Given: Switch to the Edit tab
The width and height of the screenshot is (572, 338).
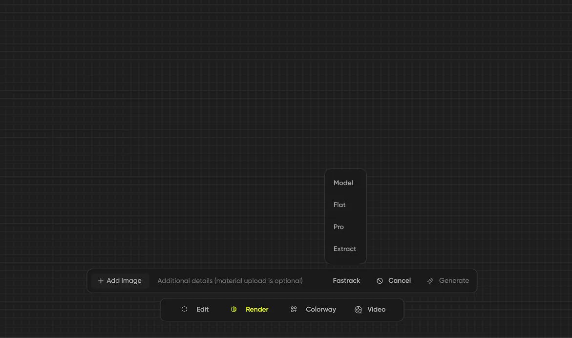Looking at the screenshot, I should [195, 310].
